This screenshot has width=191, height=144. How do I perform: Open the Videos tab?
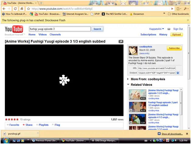click(43, 34)
